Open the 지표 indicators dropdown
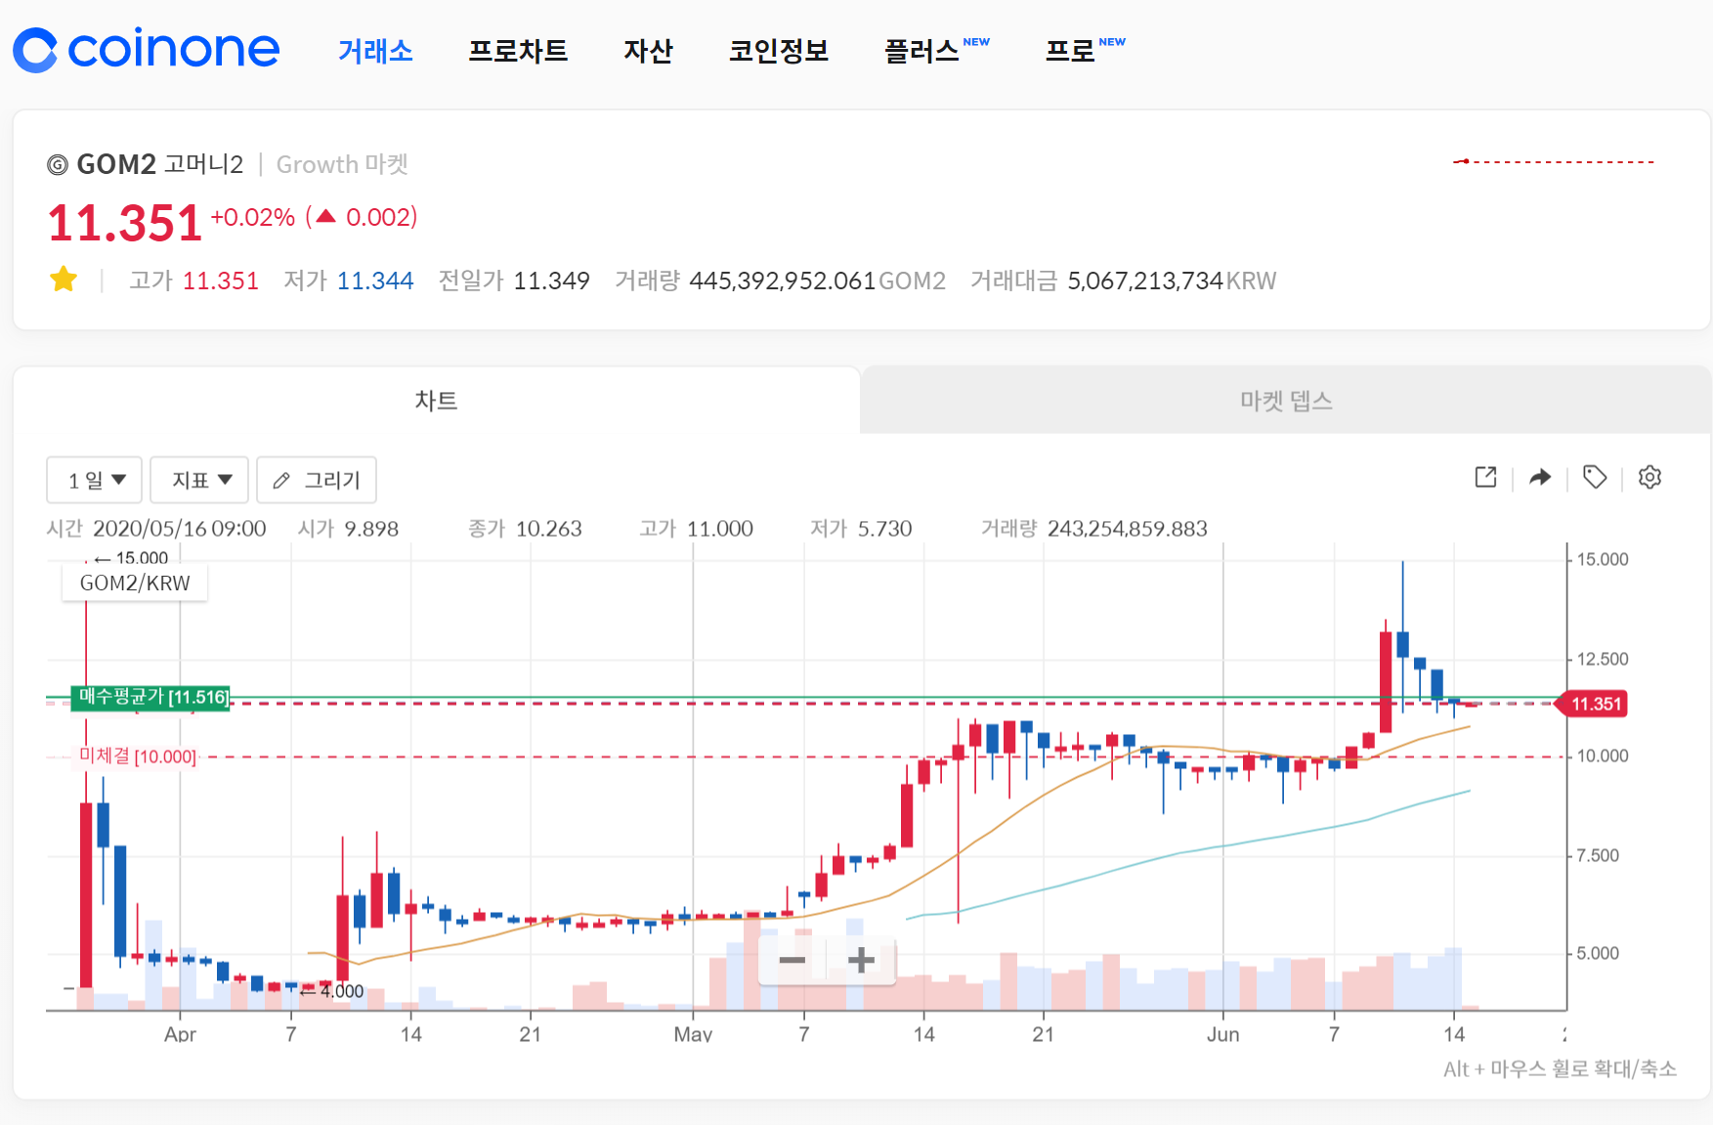The height and width of the screenshot is (1125, 1713). [200, 480]
